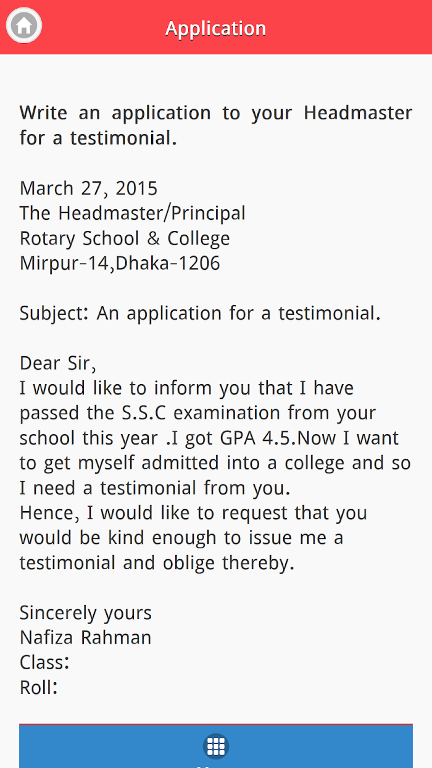The width and height of the screenshot is (432, 768).
Task: Tap the Dear Sir salutation
Action: pos(58,363)
